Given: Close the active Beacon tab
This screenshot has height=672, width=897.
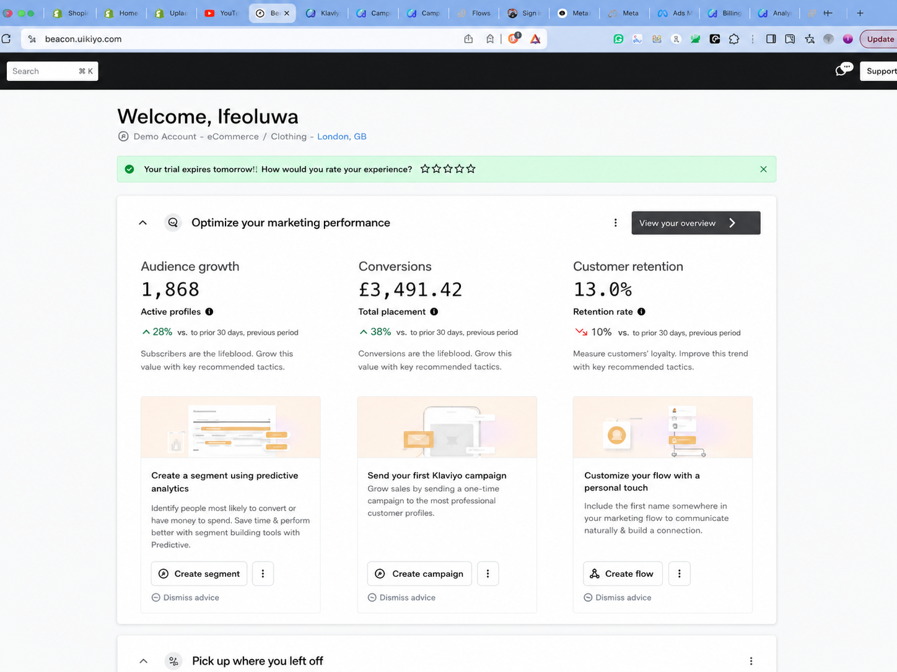Looking at the screenshot, I should [x=287, y=13].
